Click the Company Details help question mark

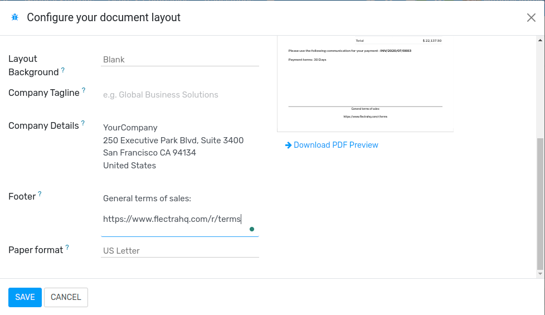(x=83, y=123)
